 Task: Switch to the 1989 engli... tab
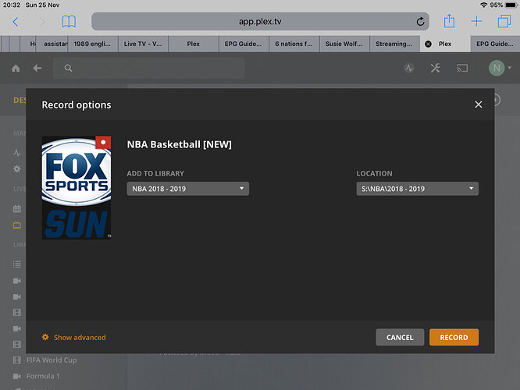93,44
